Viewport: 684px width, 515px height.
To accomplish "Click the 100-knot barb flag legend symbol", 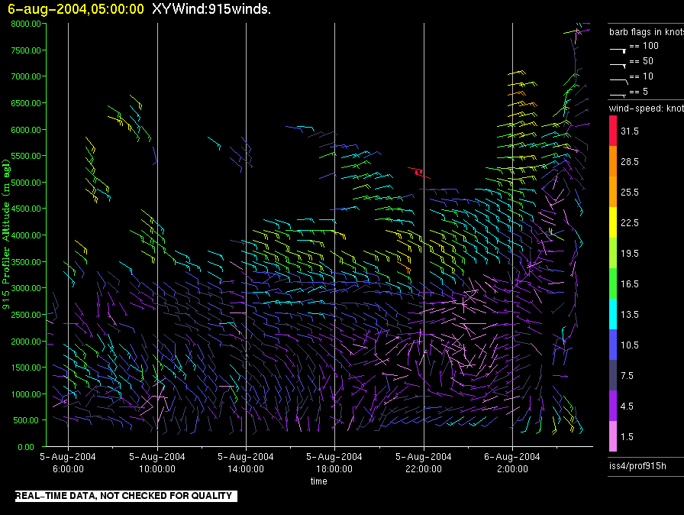I will tap(618, 50).
